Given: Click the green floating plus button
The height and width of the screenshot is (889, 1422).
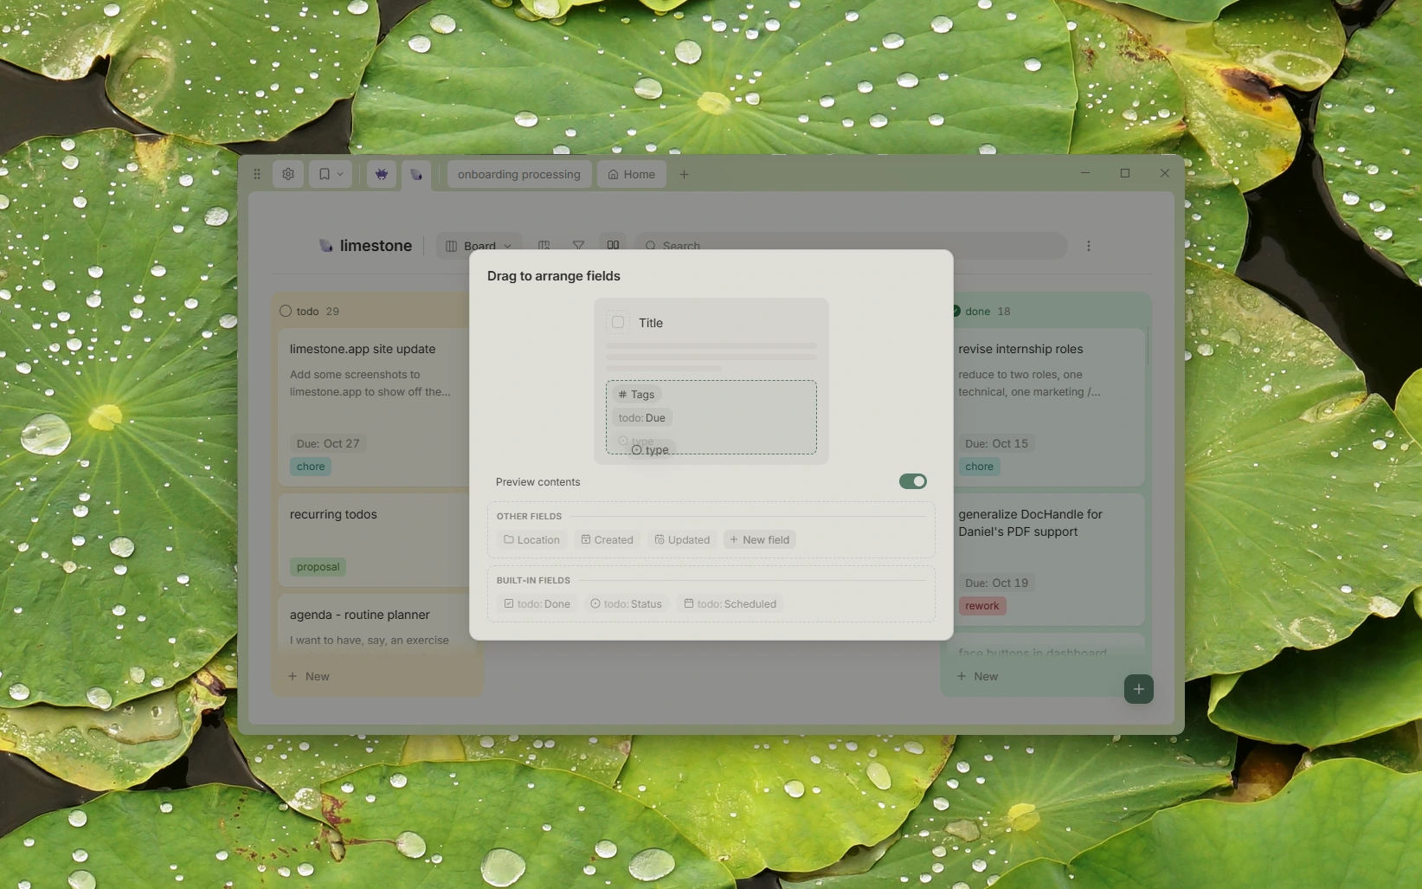Looking at the screenshot, I should click(x=1138, y=689).
